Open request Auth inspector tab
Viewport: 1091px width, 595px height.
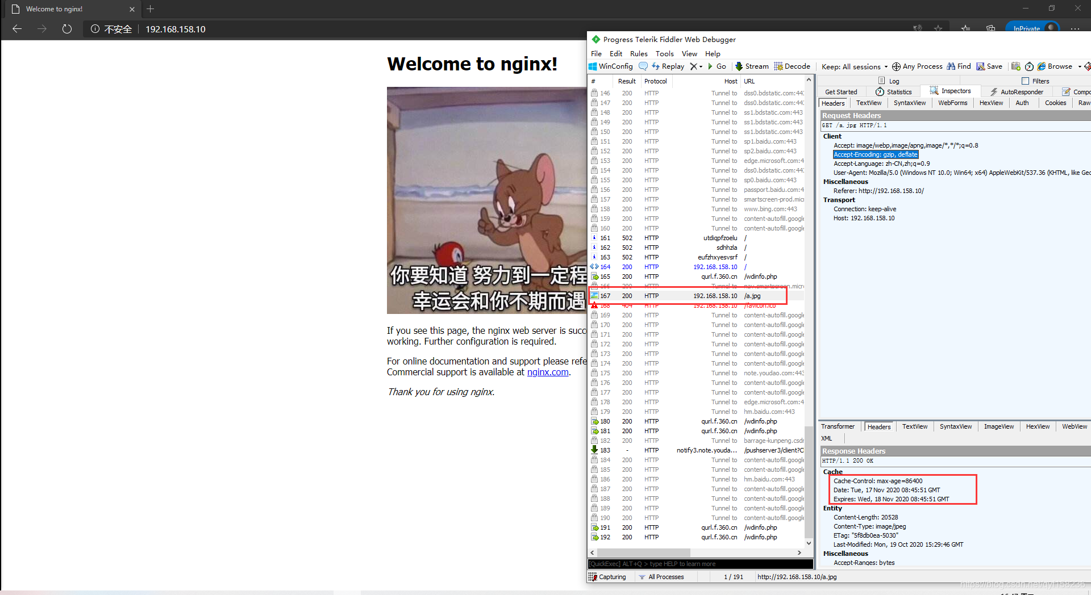[1022, 103]
